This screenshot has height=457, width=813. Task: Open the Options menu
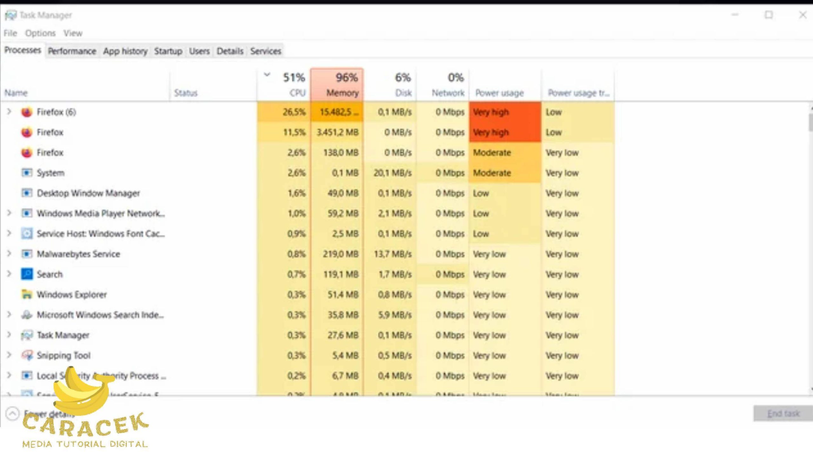pos(40,33)
